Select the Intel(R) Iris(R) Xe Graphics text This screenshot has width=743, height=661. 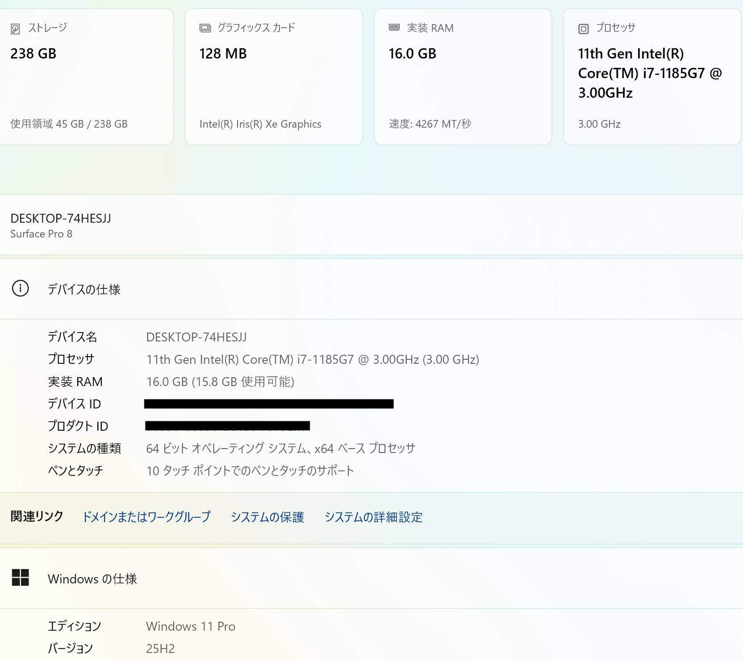click(x=260, y=124)
